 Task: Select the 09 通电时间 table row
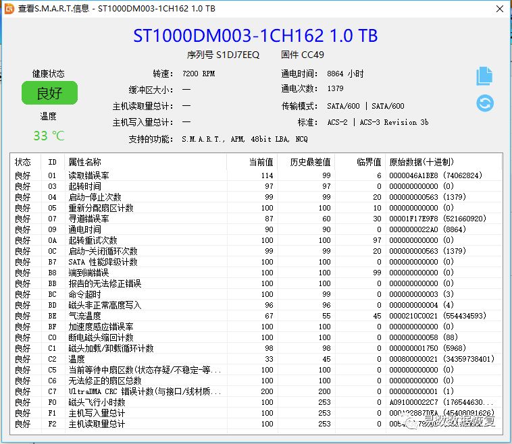[x=256, y=229]
